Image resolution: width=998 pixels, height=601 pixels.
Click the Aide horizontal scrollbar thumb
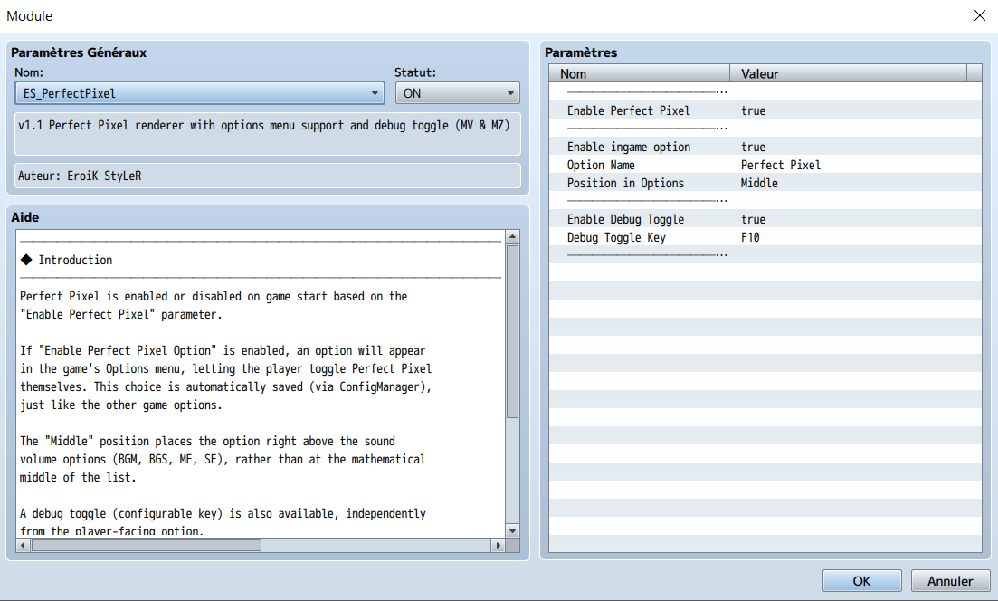[147, 545]
